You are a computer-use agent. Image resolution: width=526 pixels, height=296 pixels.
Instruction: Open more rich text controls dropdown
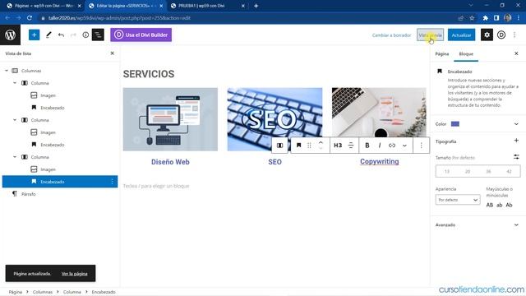point(404,146)
